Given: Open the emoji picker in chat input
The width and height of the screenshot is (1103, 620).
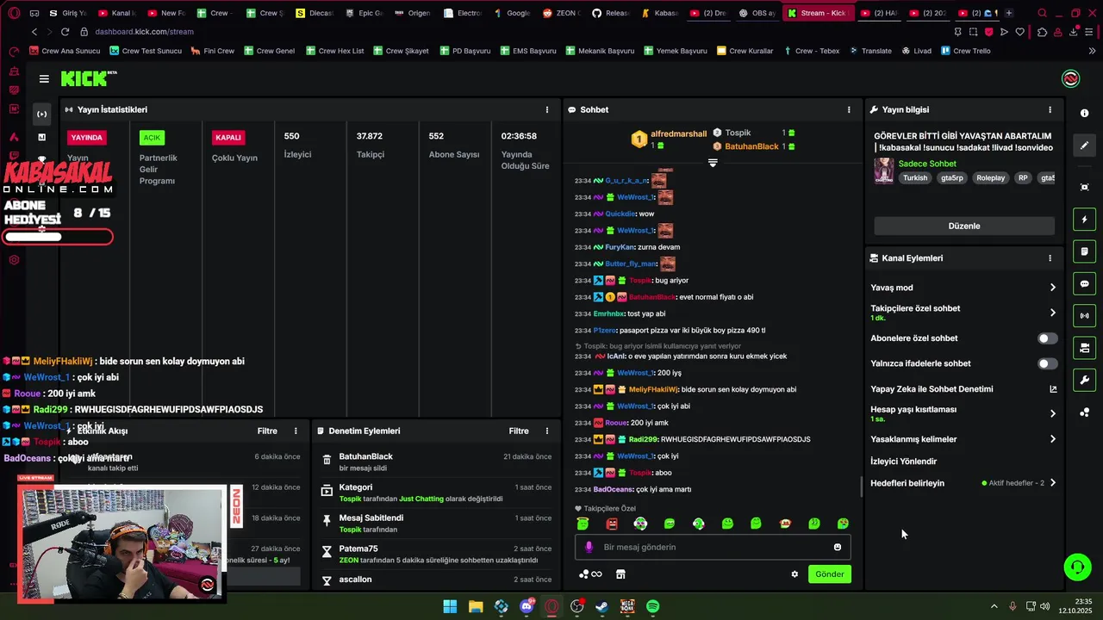Looking at the screenshot, I should [x=838, y=547].
